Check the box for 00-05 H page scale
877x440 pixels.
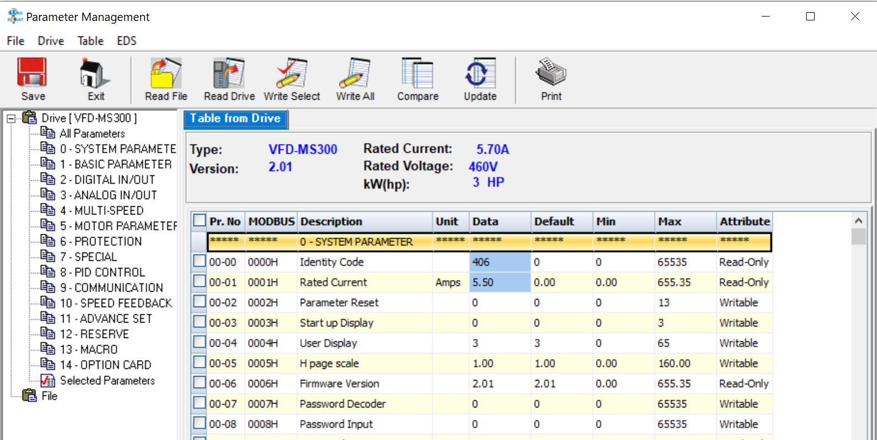[199, 362]
